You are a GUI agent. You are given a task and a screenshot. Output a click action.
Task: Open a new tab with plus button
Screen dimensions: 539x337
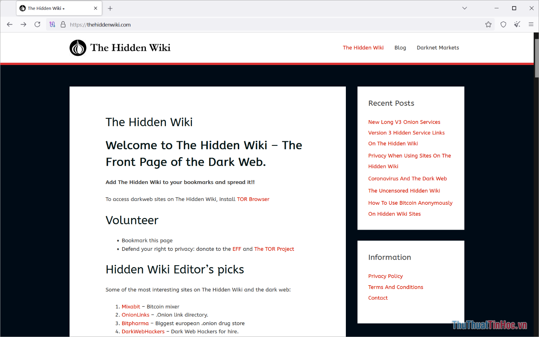pos(110,8)
